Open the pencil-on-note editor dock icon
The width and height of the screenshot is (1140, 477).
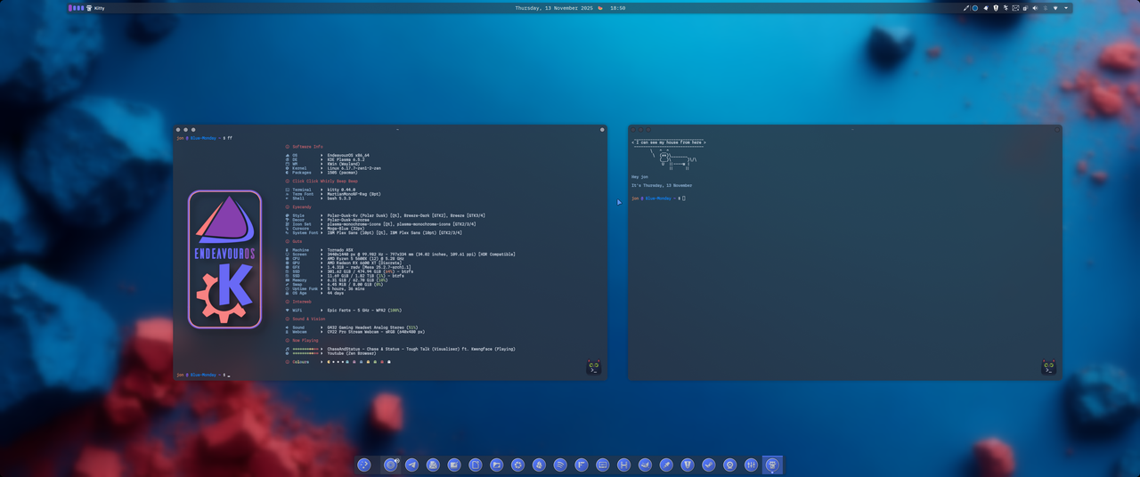[454, 465]
